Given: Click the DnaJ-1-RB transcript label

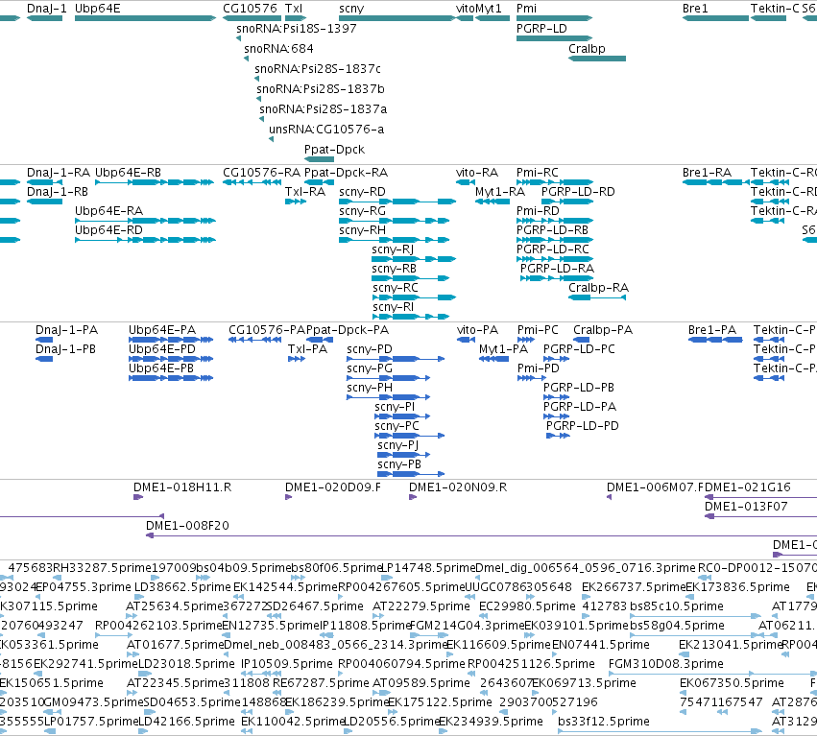Looking at the screenshot, I should tap(58, 192).
